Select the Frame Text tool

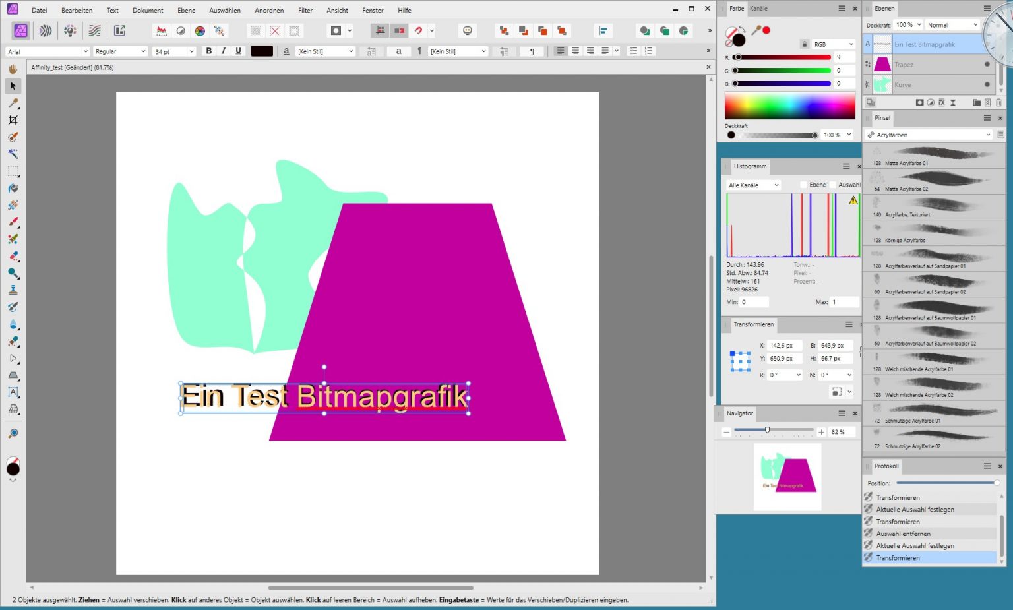point(13,392)
